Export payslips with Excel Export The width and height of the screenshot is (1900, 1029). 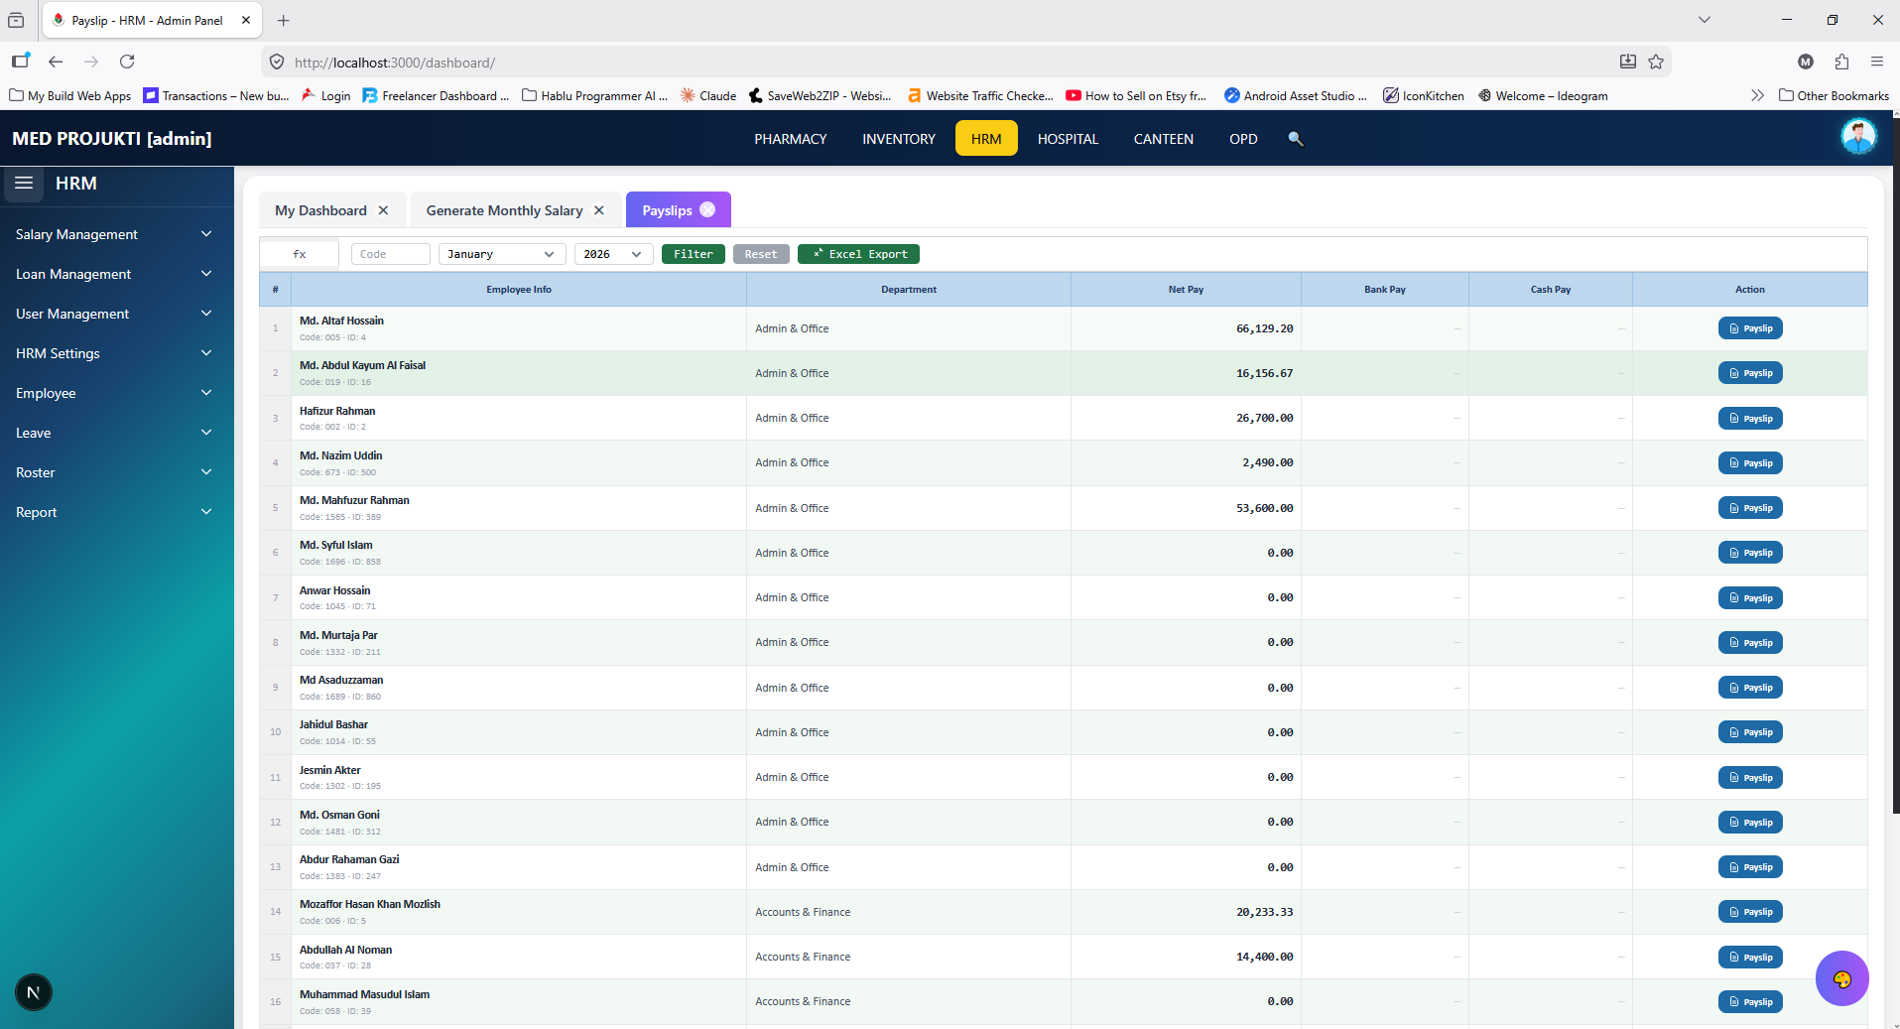click(858, 254)
